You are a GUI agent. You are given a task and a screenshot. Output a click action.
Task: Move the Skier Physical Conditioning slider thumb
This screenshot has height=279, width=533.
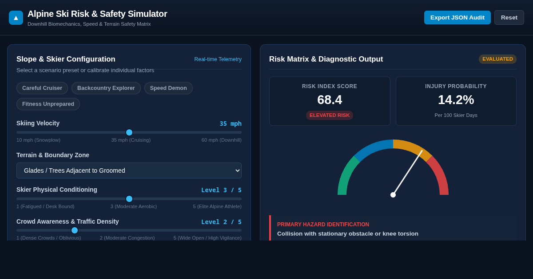pos(129,199)
